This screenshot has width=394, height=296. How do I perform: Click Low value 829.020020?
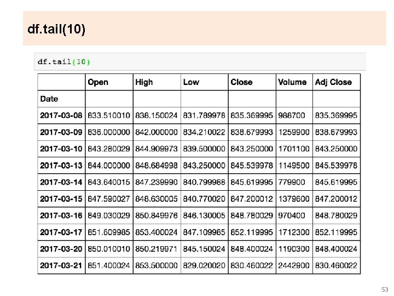coord(204,265)
